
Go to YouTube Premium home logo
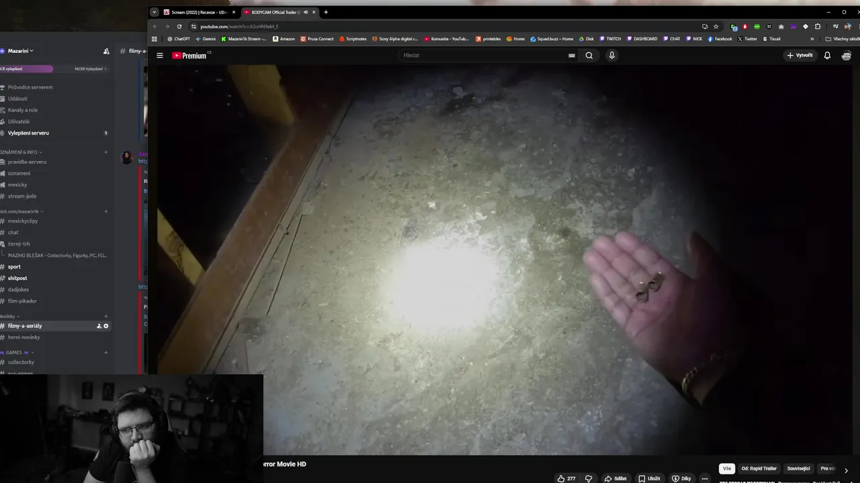[x=191, y=56]
